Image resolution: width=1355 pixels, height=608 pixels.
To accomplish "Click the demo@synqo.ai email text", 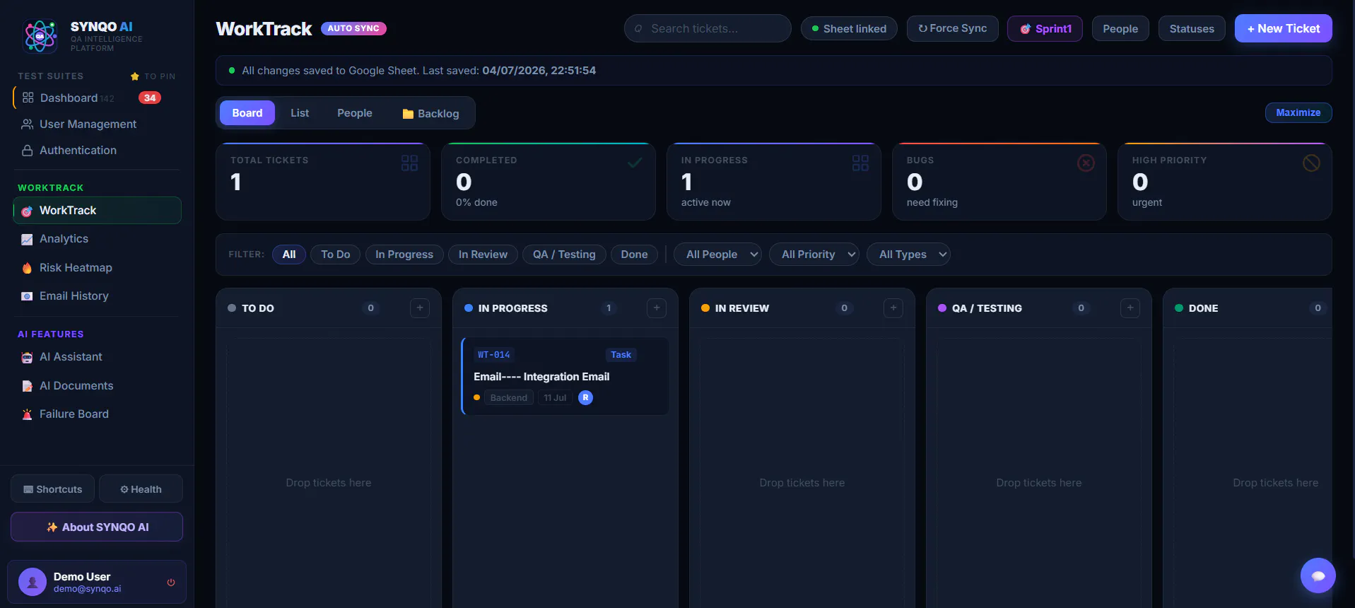I will point(88,589).
